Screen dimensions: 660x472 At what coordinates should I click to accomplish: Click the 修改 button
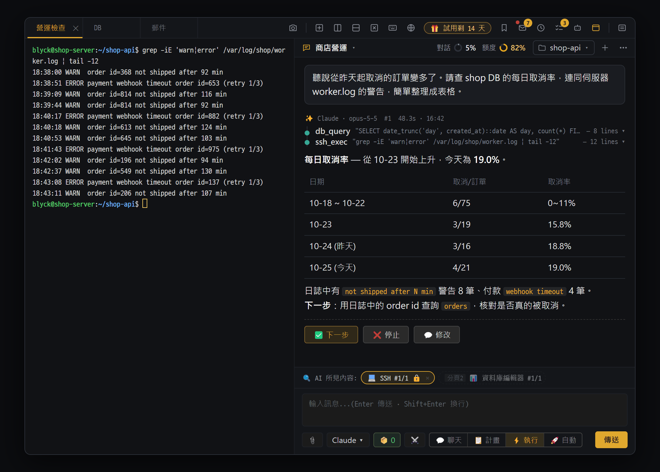(436, 334)
